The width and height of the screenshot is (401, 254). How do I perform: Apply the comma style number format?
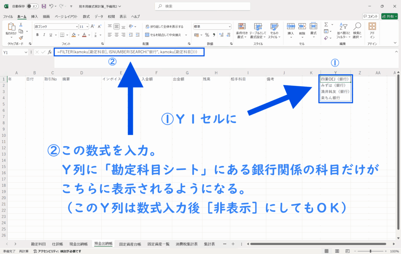click(x=214, y=35)
